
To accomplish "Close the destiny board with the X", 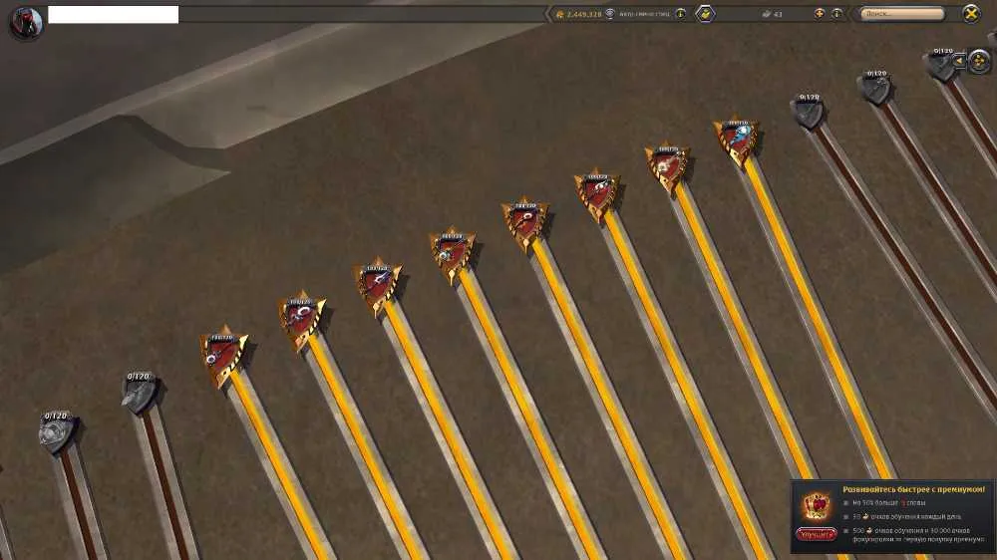I will pos(971,13).
